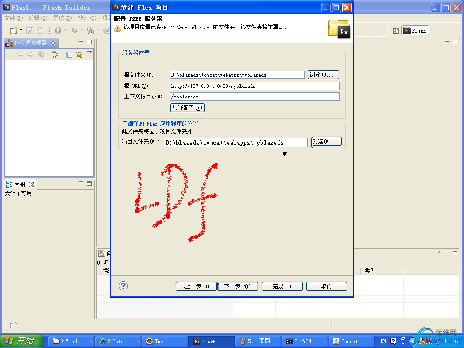Click 浏览 button next to output folder
The height and width of the screenshot is (348, 464).
coord(326,141)
